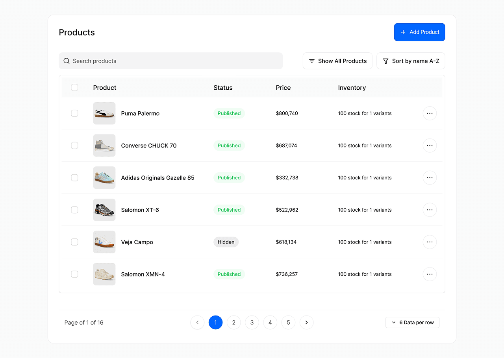Image resolution: width=504 pixels, height=358 pixels.
Task: Click the price $800,740
Action: pyautogui.click(x=287, y=113)
